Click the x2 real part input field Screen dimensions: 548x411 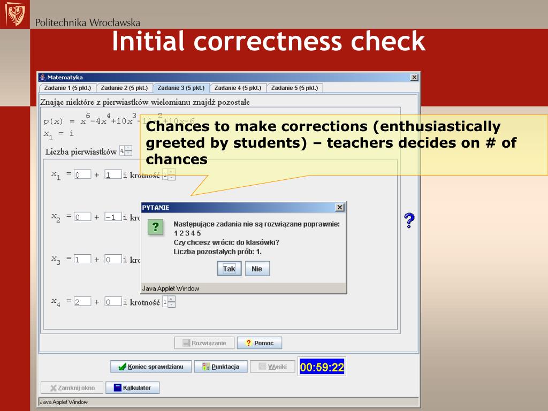pos(82,217)
